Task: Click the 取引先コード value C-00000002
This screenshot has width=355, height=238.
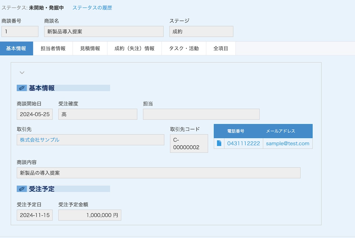Action: point(189,144)
